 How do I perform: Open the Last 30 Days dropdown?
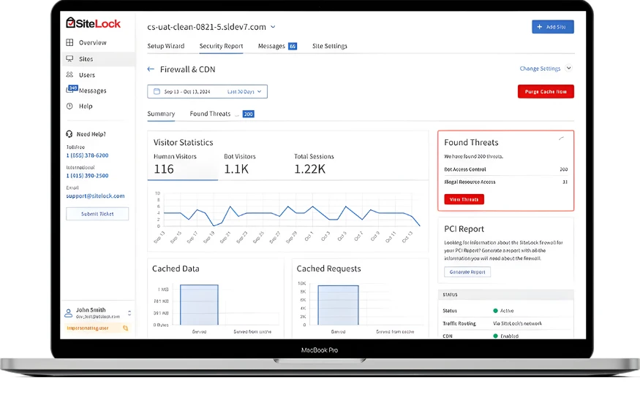246,92
